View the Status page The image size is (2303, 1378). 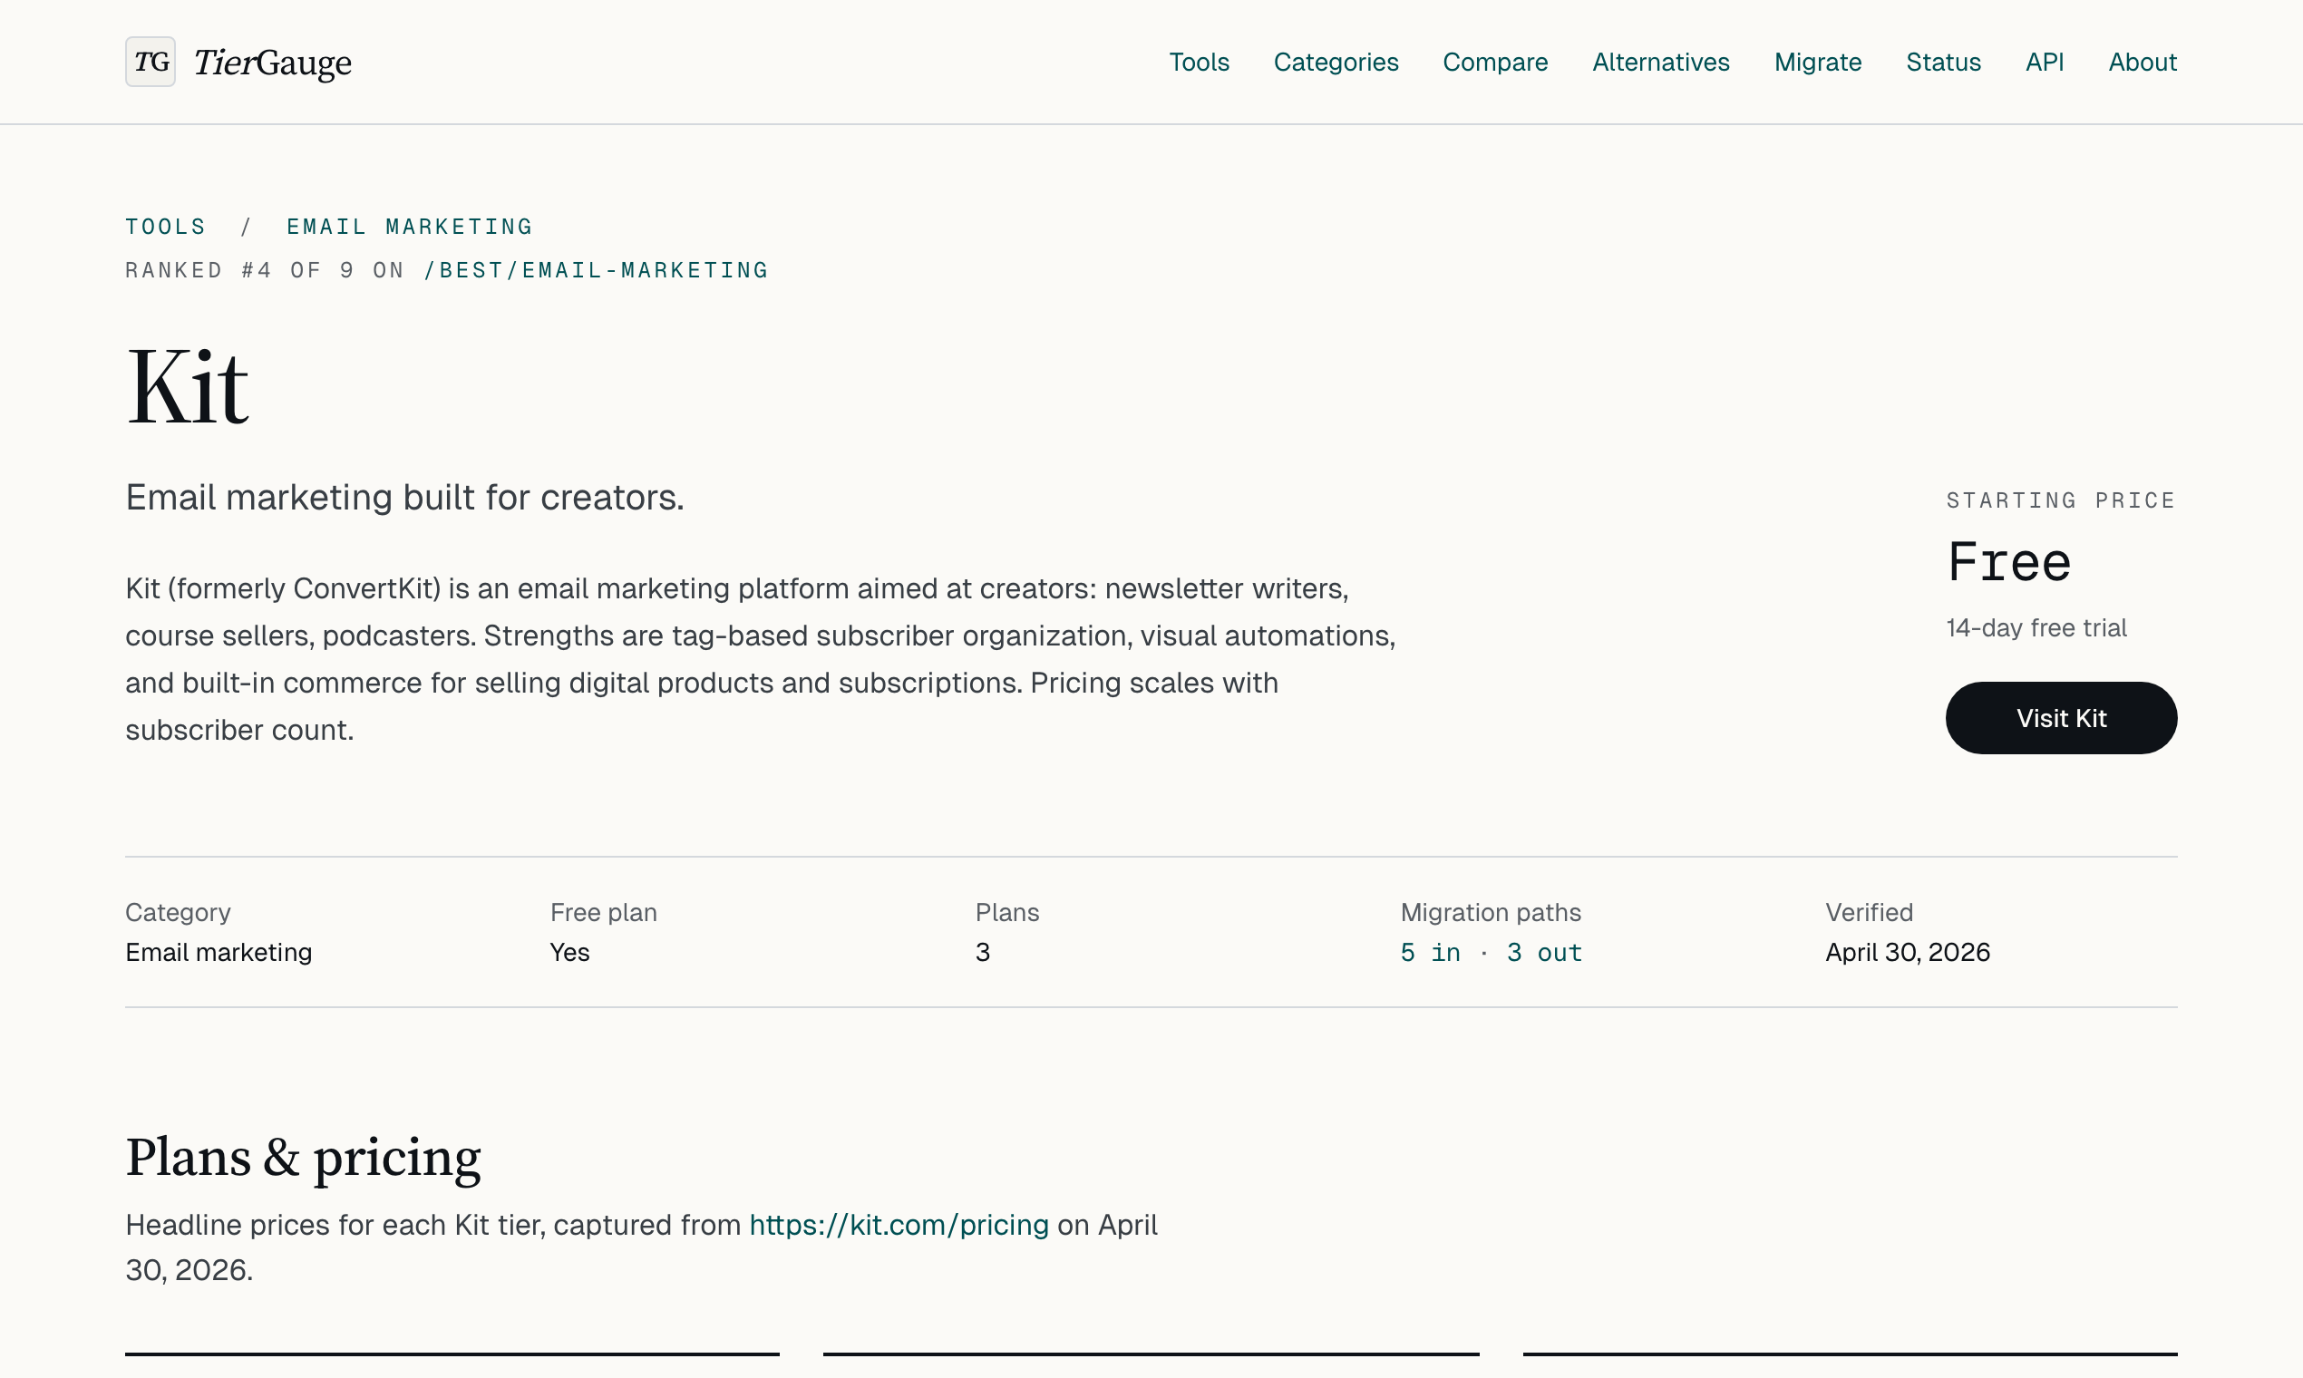tap(1943, 63)
